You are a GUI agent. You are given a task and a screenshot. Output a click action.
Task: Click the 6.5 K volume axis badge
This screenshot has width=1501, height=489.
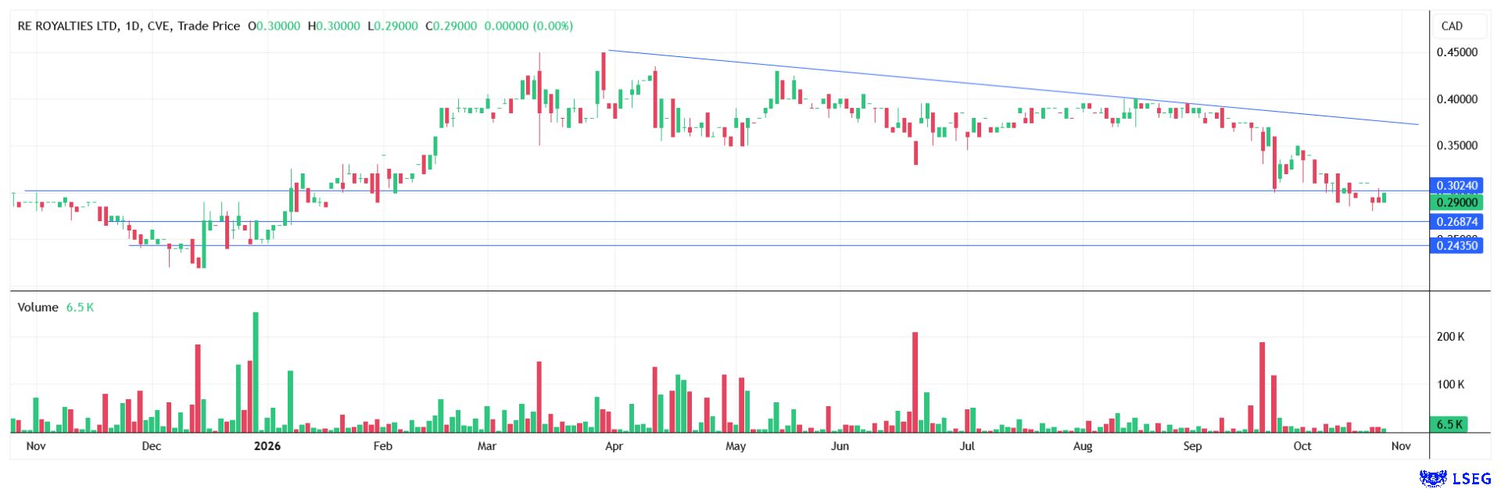point(1449,424)
